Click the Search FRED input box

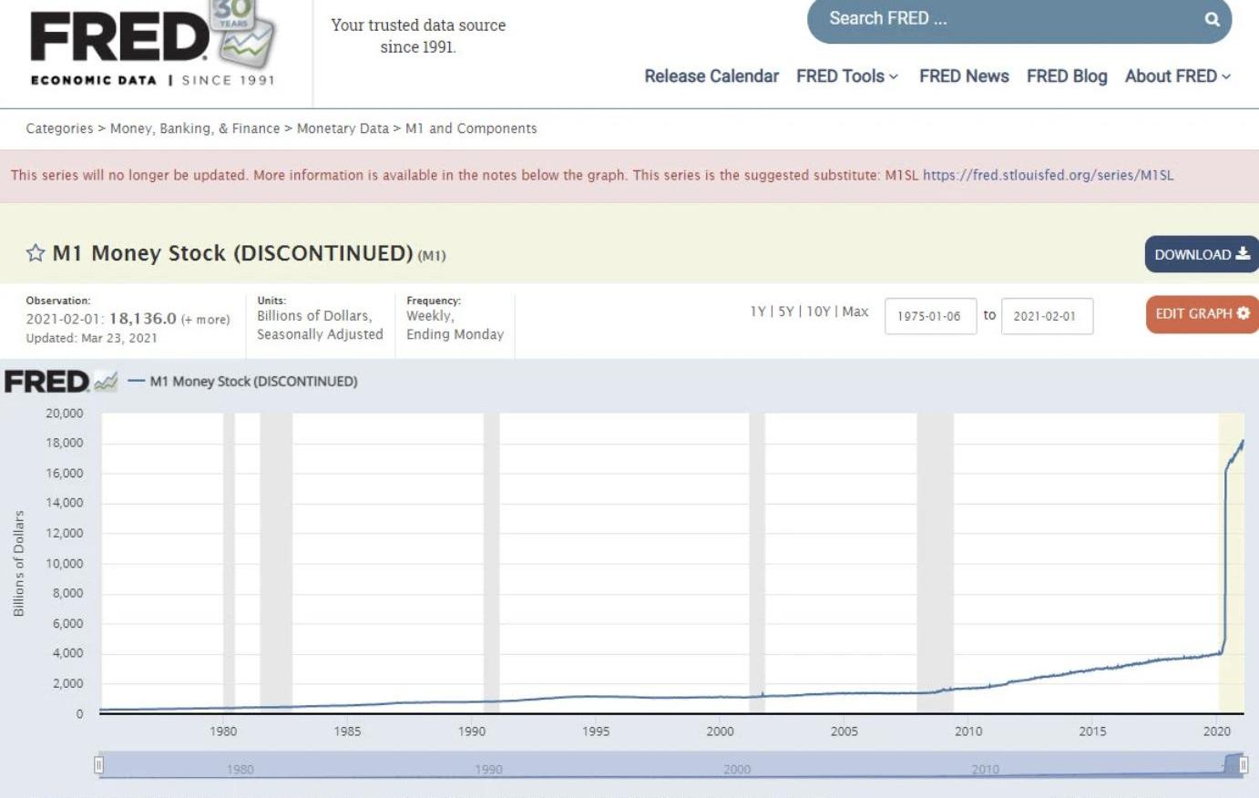pyautogui.click(x=1002, y=19)
